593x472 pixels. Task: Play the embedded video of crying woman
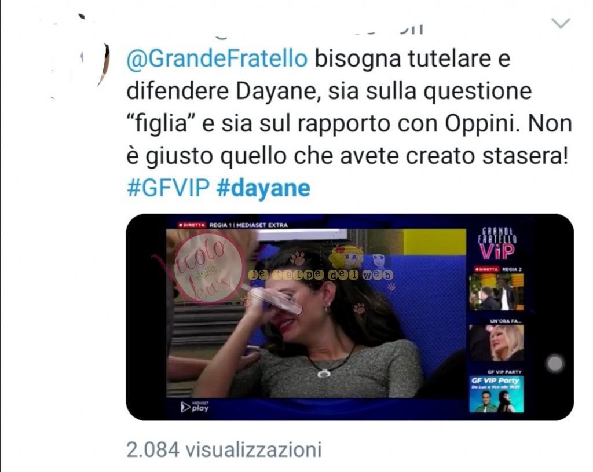click(316, 313)
